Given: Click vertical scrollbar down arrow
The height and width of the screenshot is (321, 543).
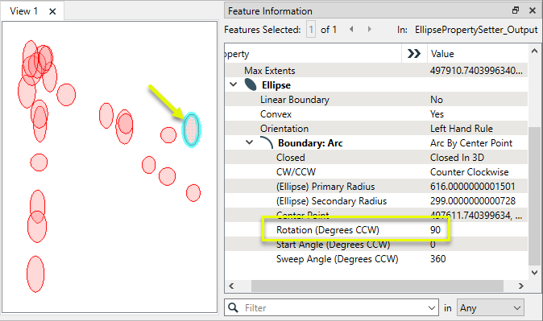Looking at the screenshot, I should click(x=534, y=273).
